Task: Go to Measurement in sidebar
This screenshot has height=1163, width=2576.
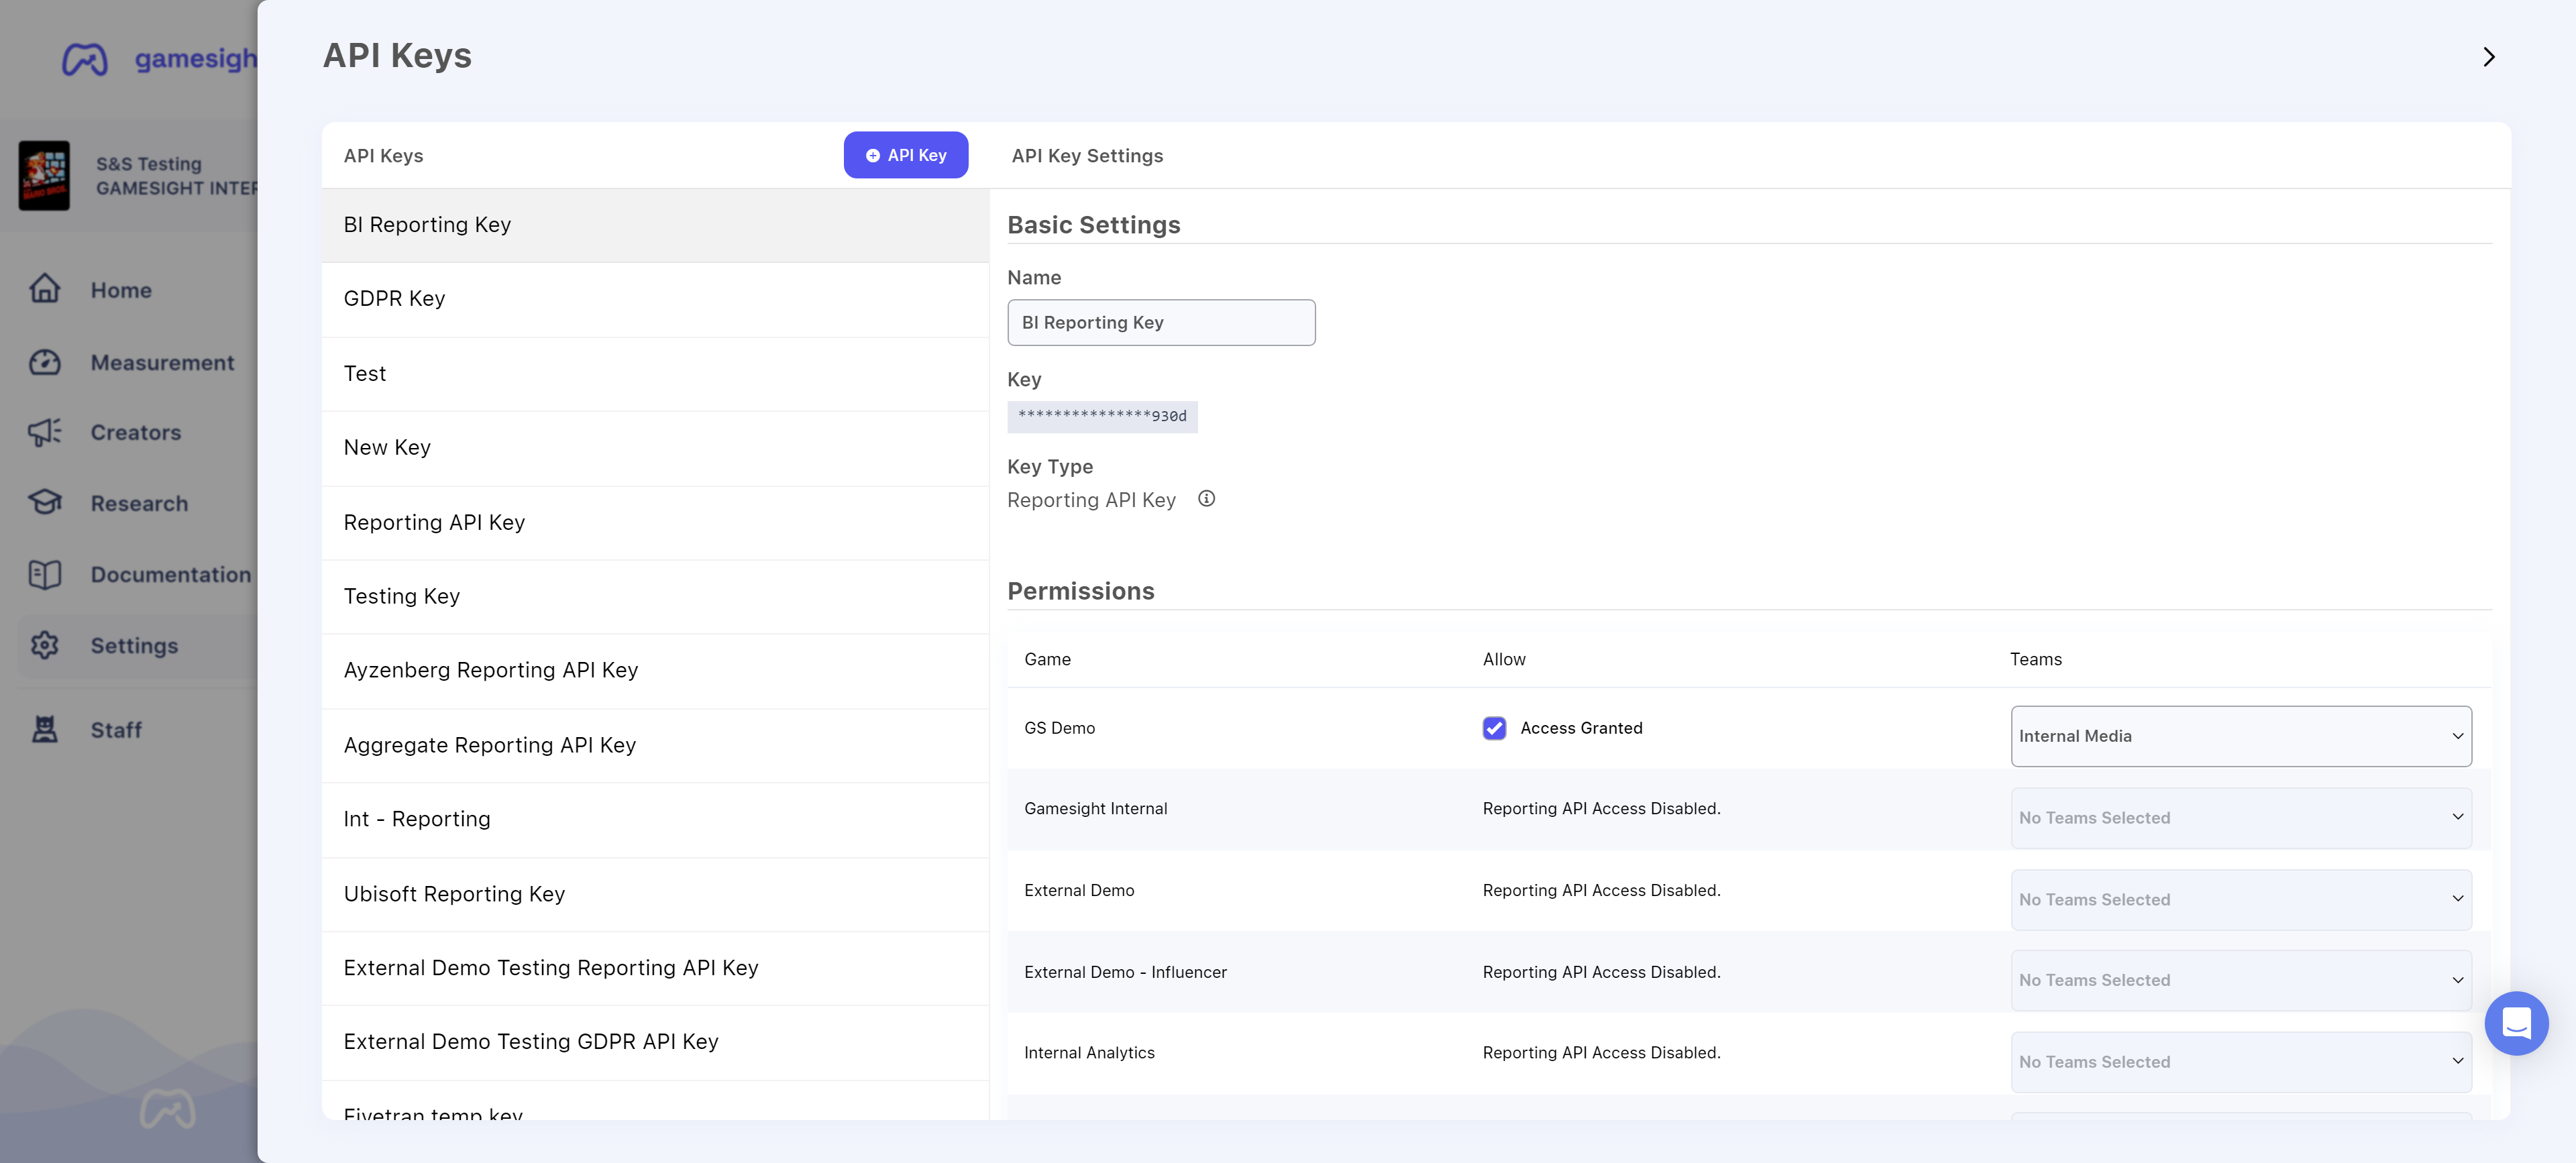Action: pos(162,362)
